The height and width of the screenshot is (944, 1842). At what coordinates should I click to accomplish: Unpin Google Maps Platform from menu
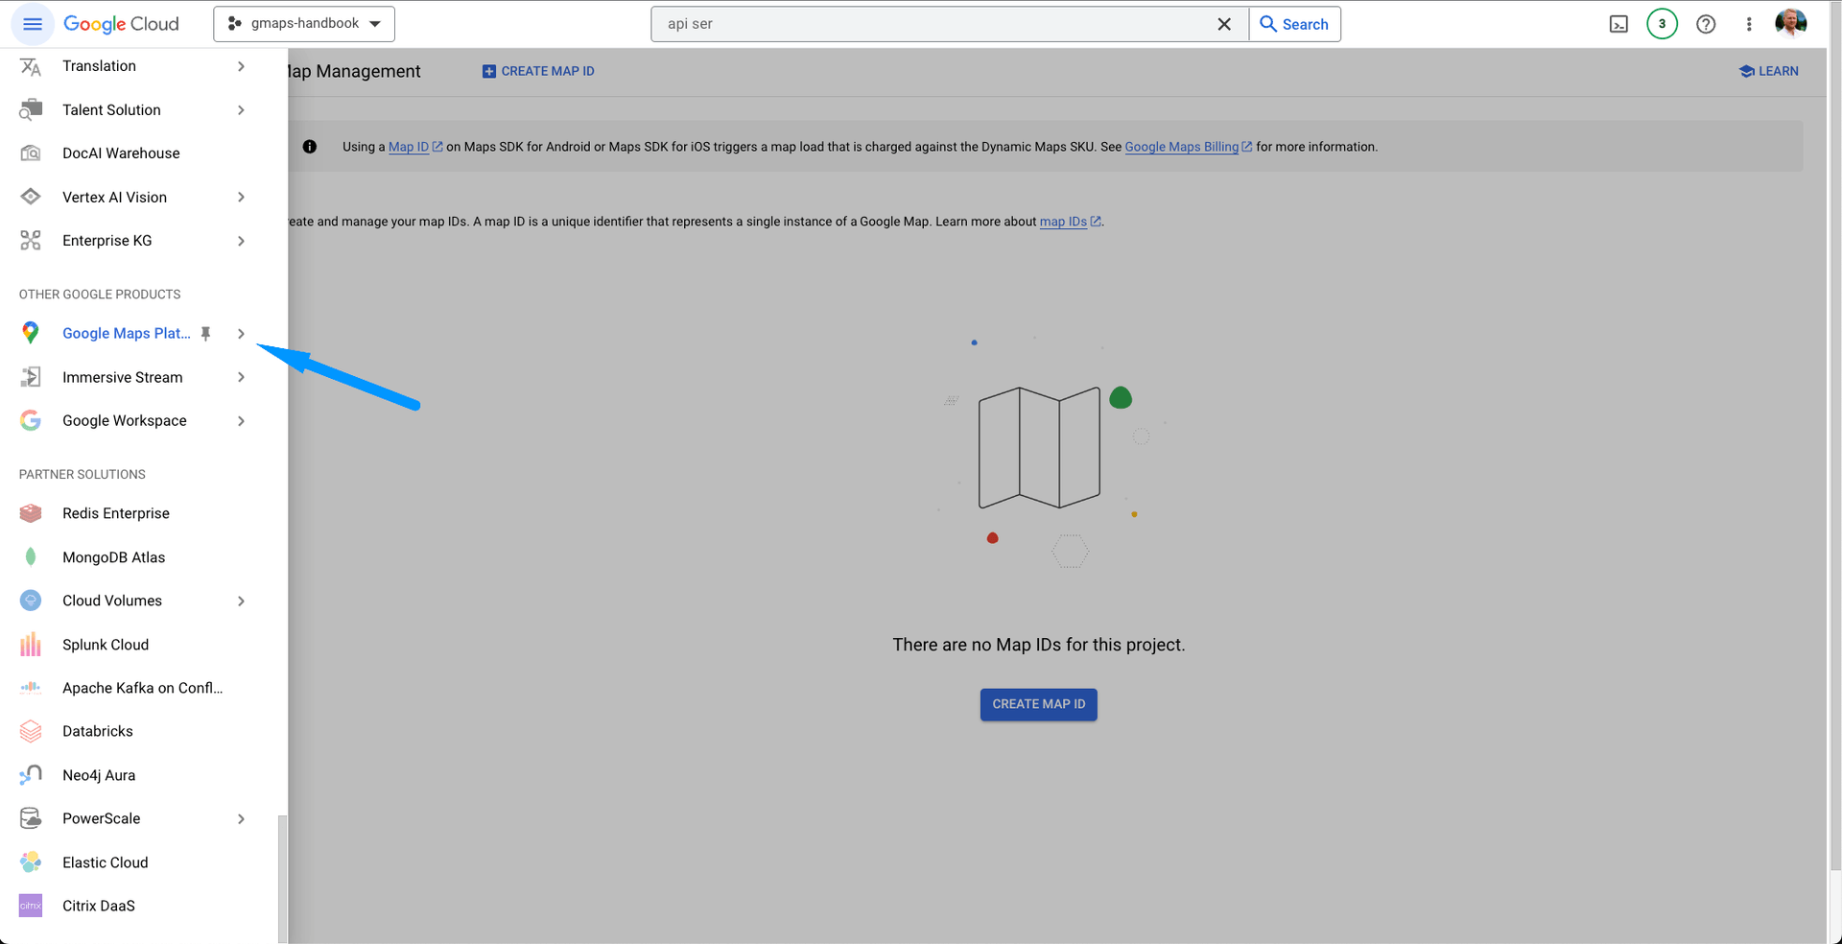205,334
